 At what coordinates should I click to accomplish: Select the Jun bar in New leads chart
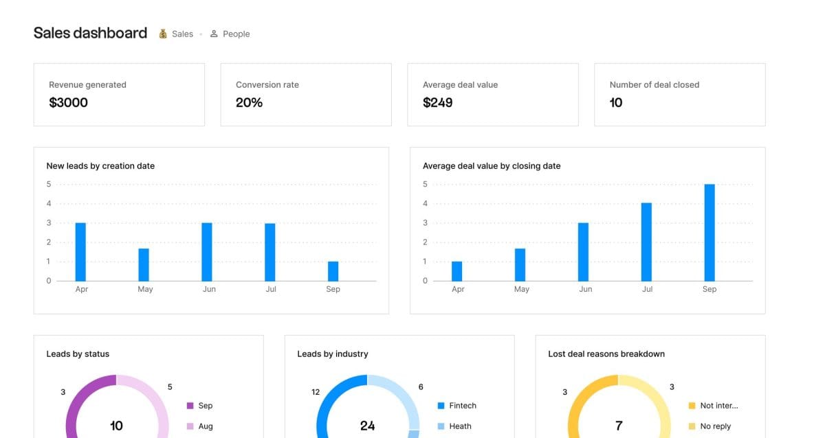tap(207, 252)
